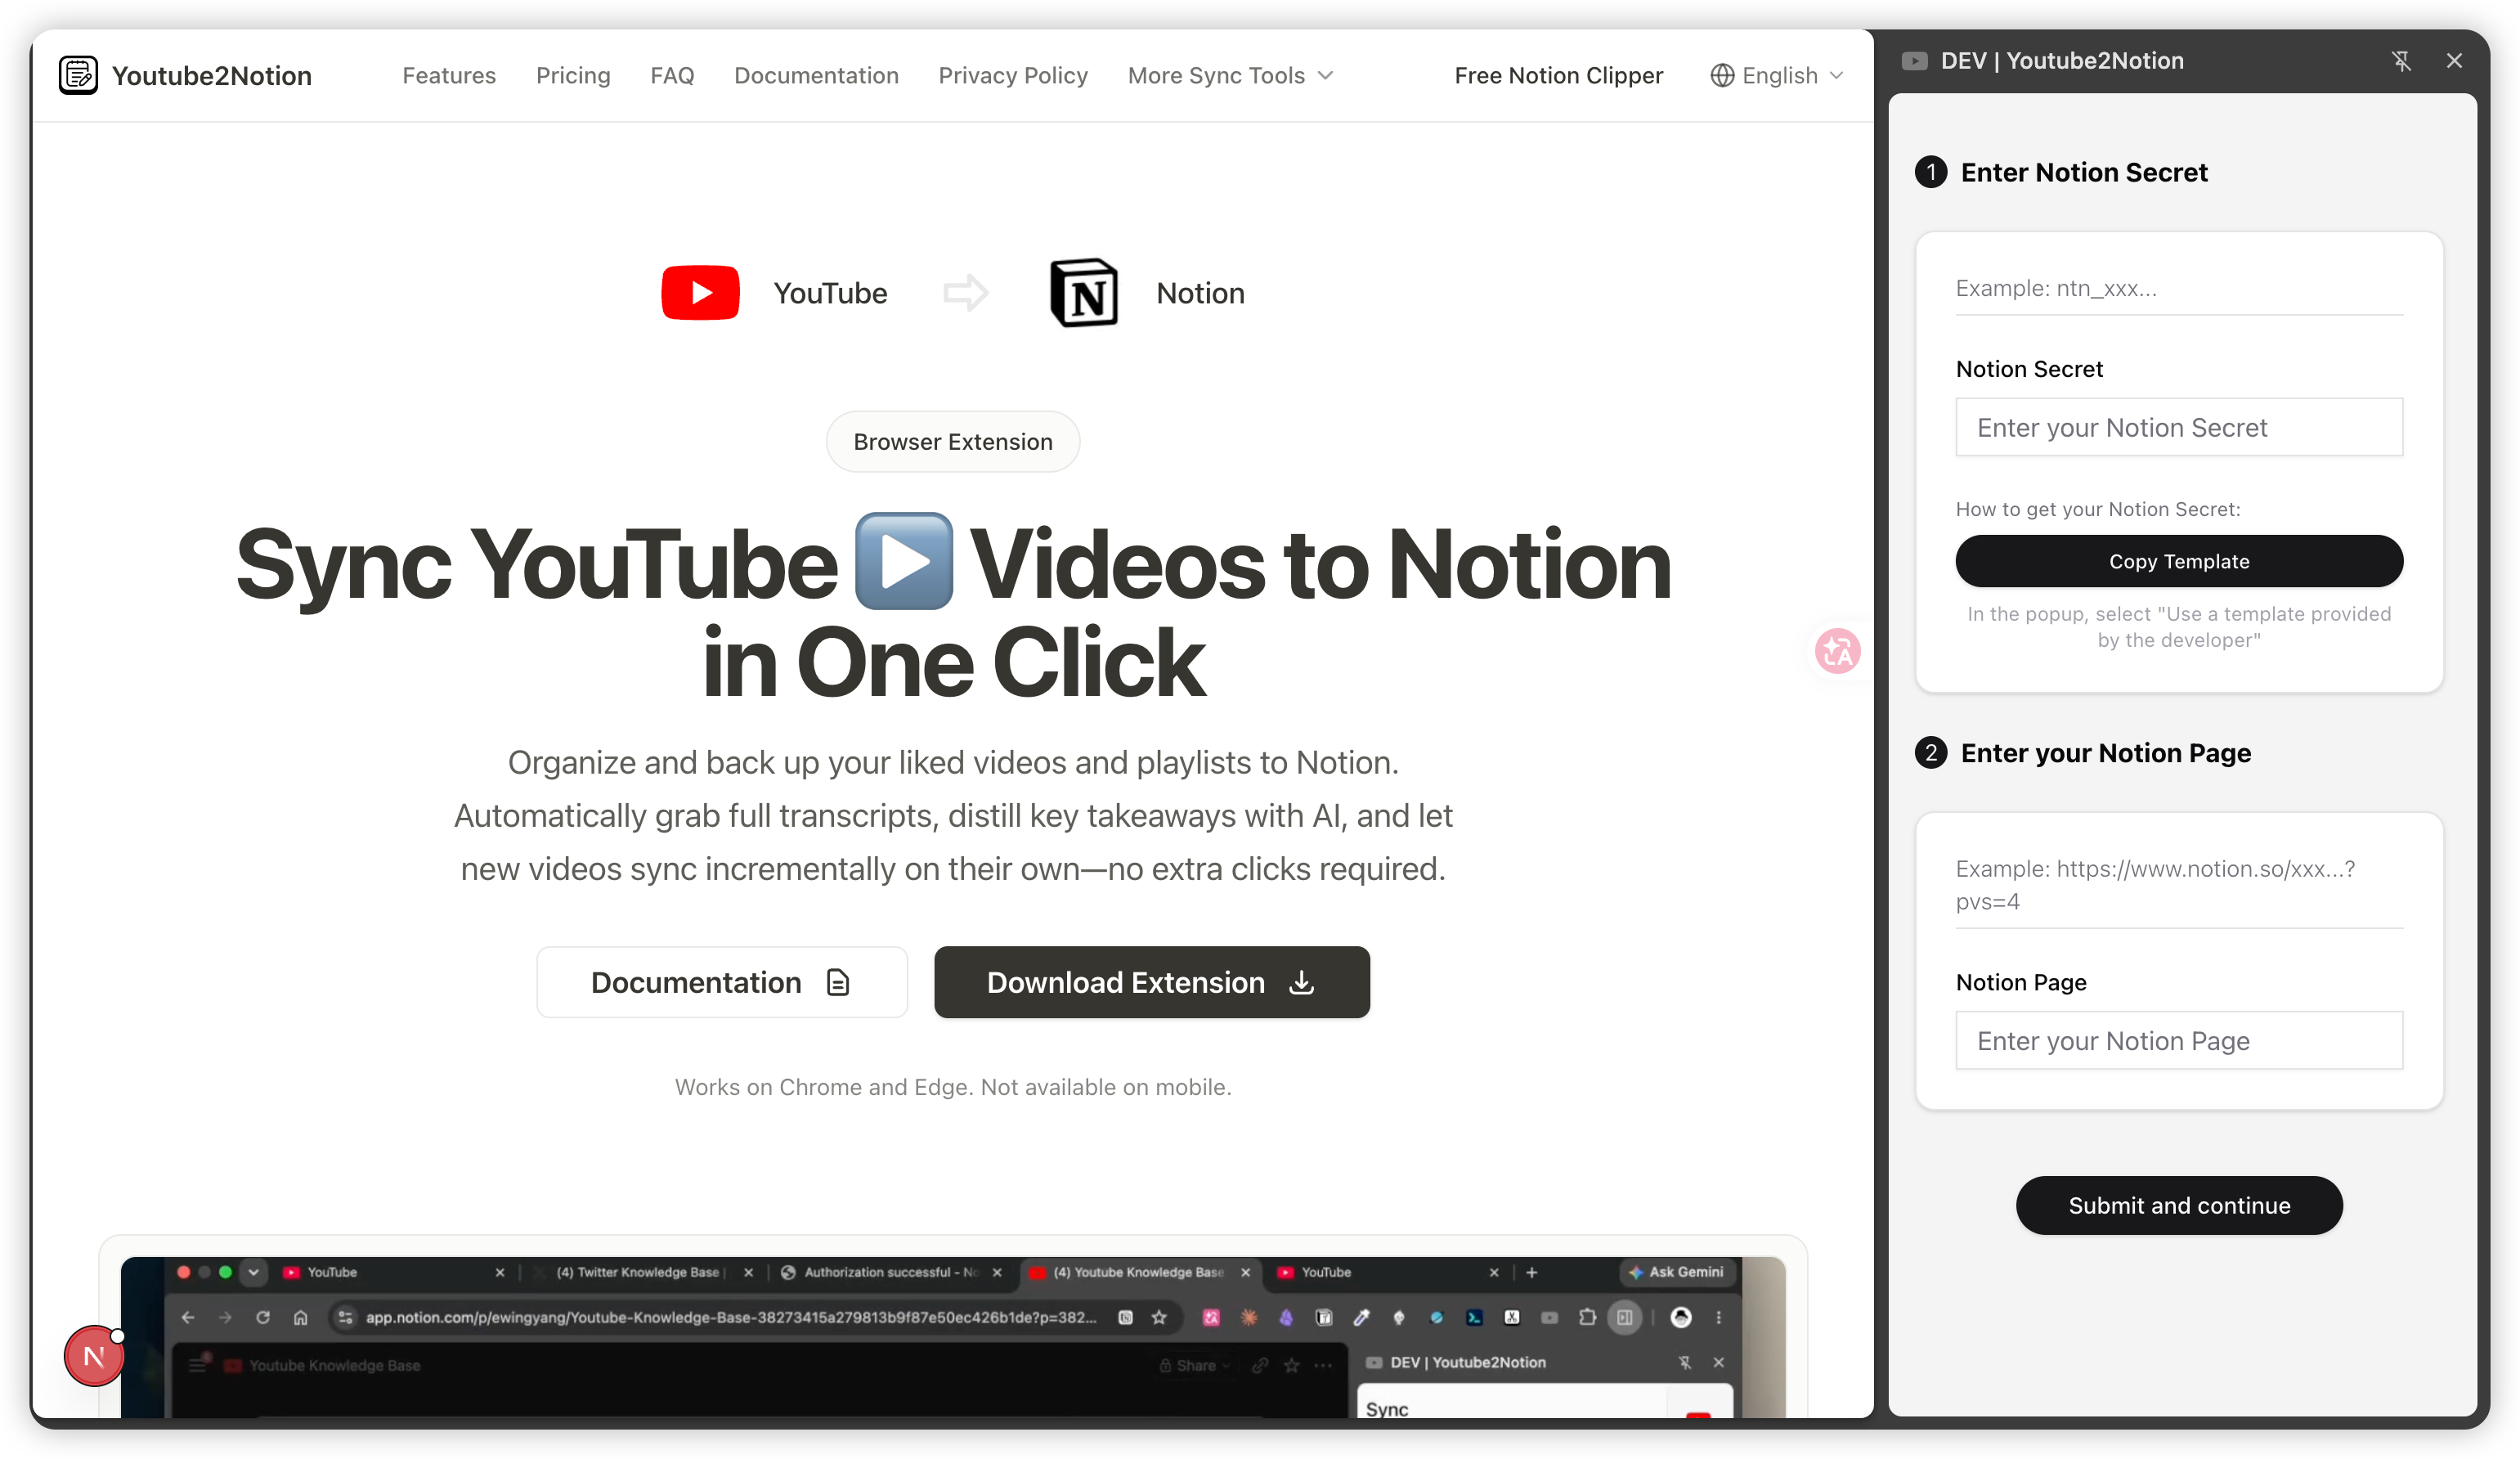Click the pink floating translate icon
Viewport: 2520px width, 1459px height.
(1837, 651)
